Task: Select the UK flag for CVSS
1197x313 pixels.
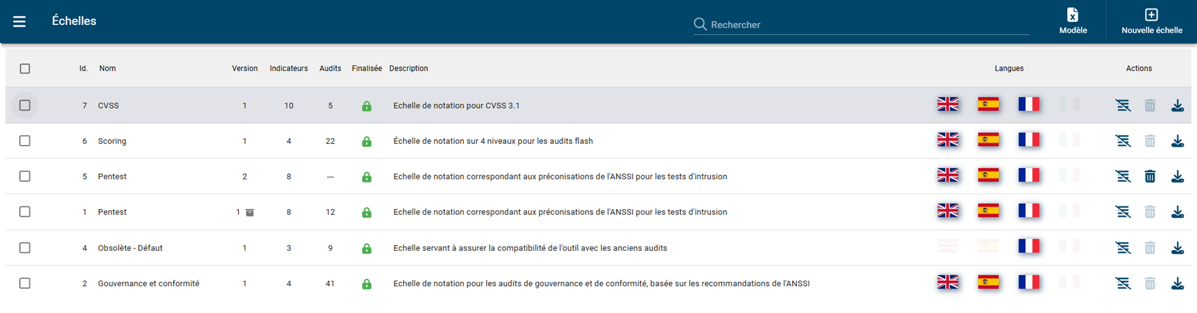Action: click(x=947, y=105)
